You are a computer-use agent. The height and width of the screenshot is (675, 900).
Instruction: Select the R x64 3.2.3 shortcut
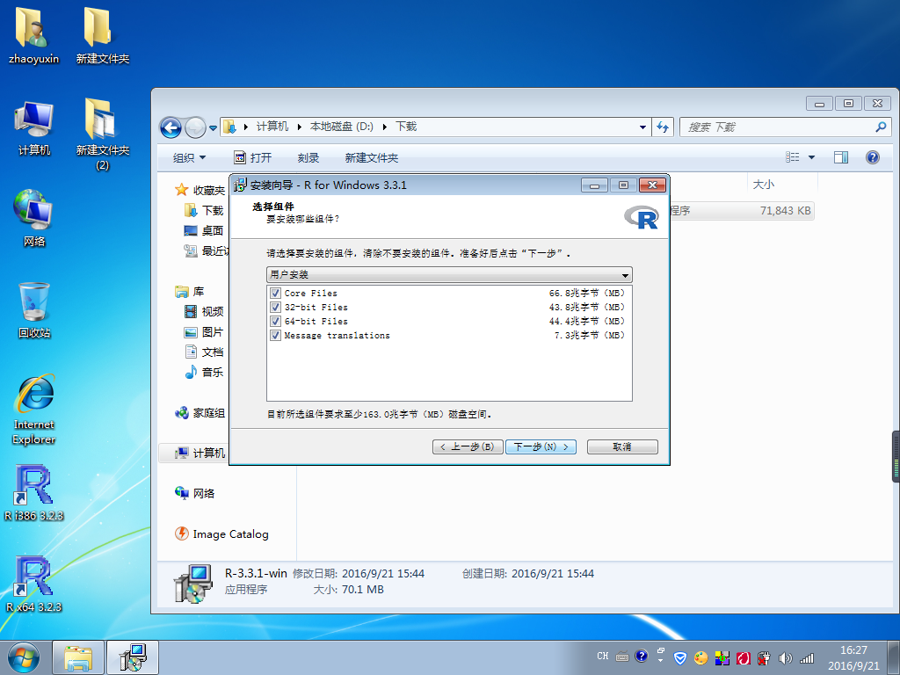(34, 584)
